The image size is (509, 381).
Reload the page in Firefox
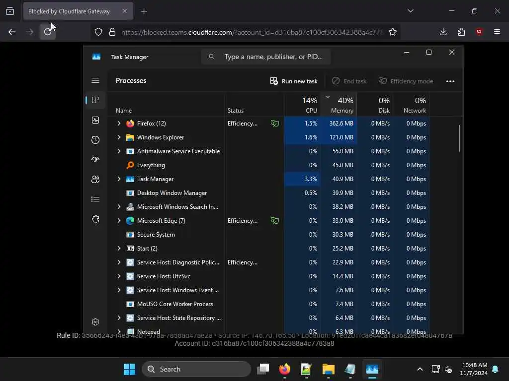48,32
